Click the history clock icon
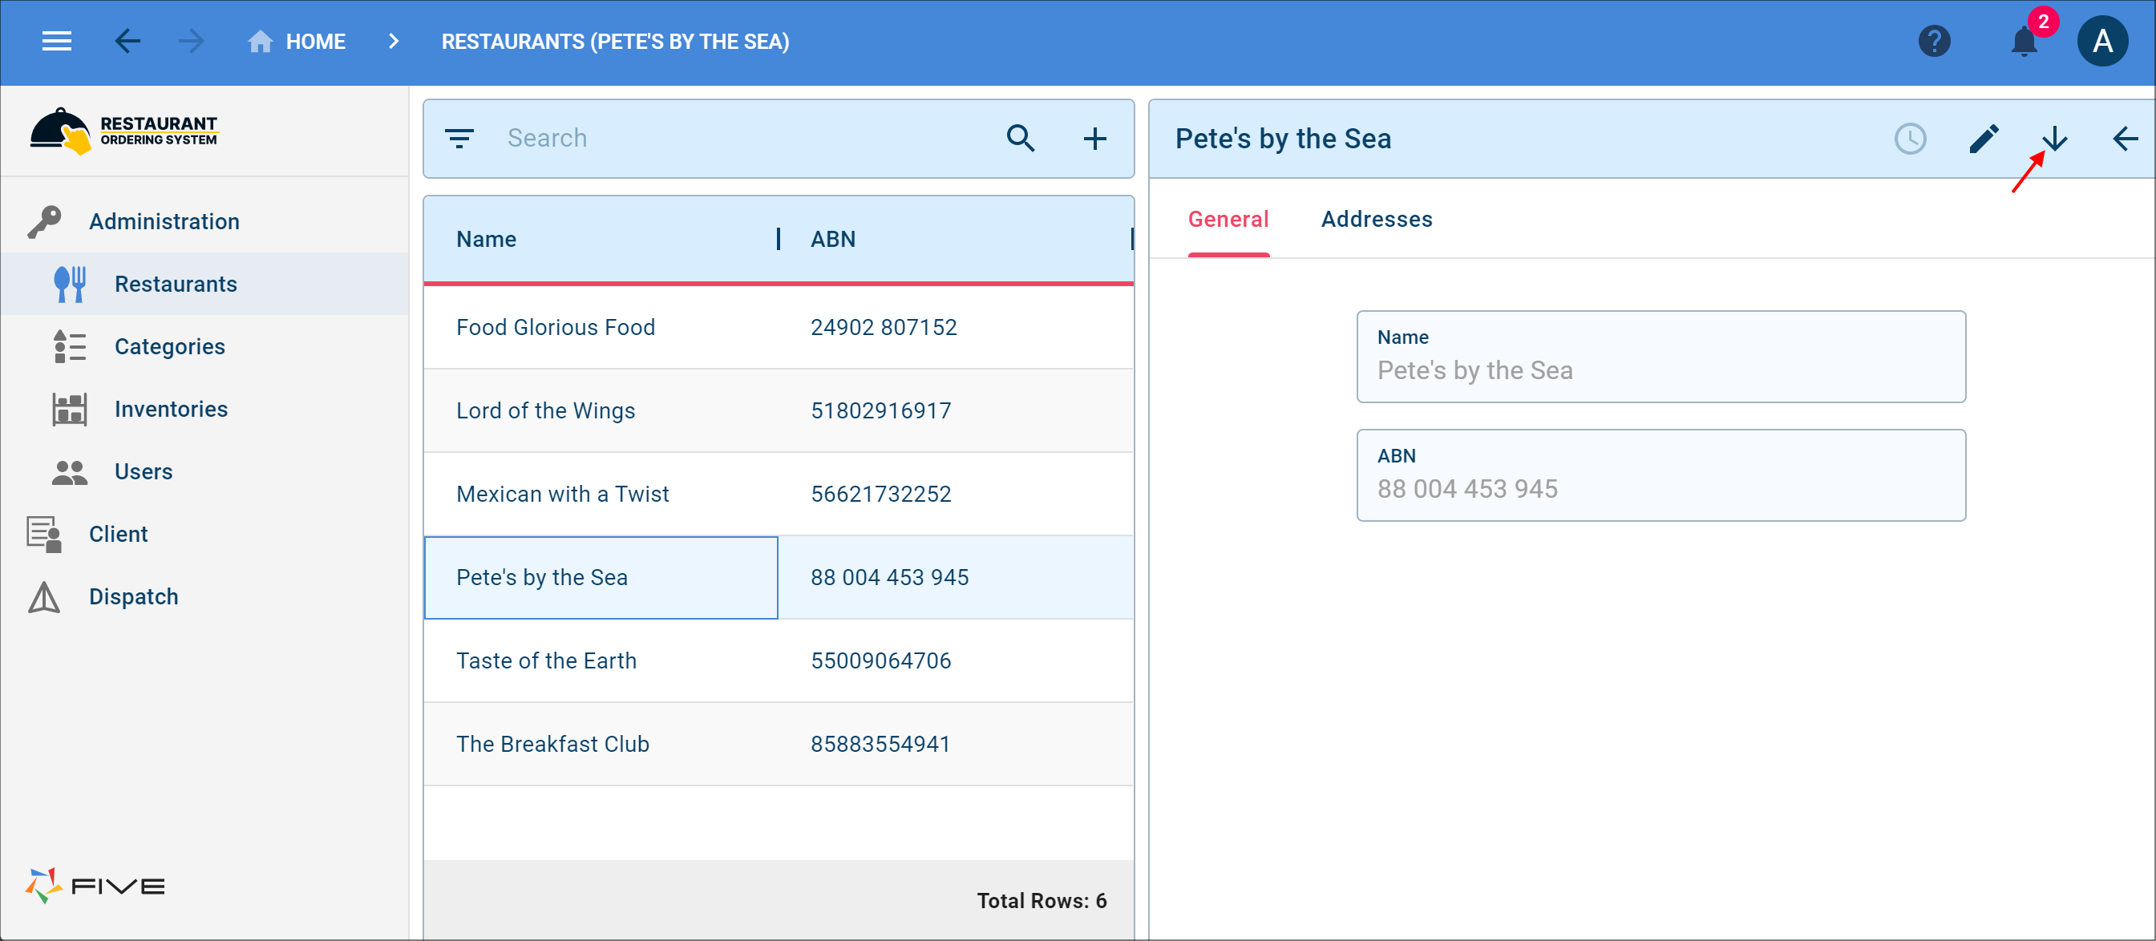The height and width of the screenshot is (941, 2156). (1910, 138)
